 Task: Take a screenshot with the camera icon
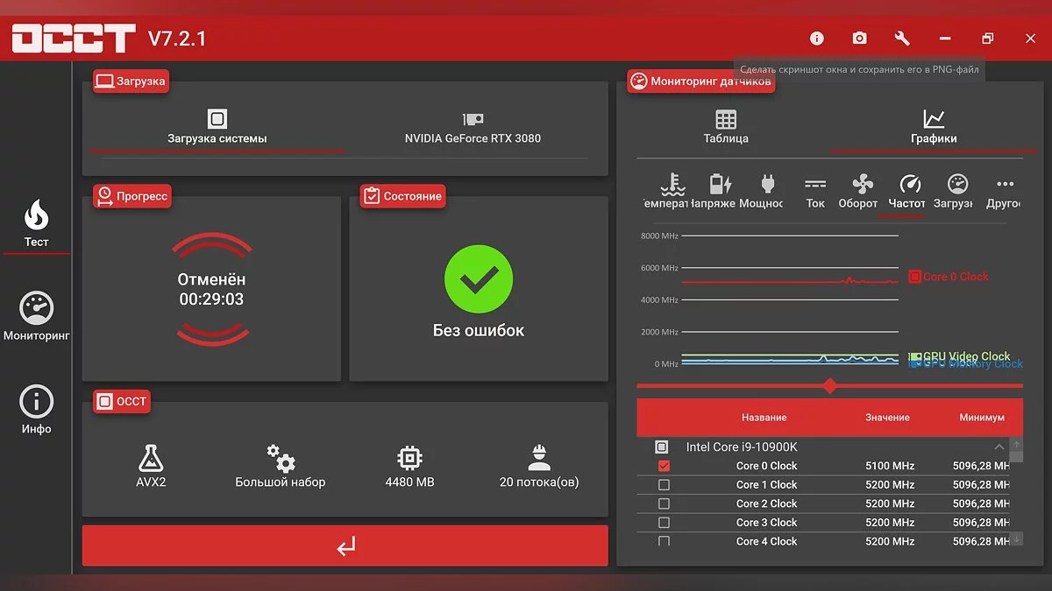coord(859,39)
